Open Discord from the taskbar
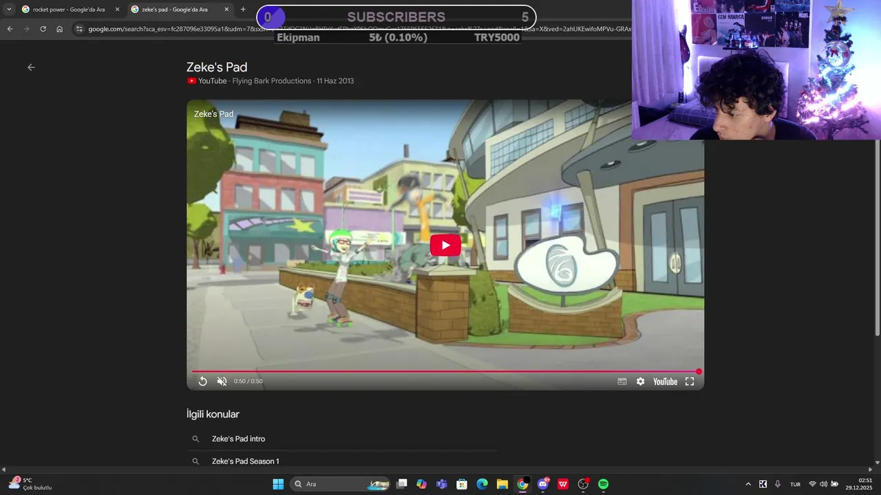881x495 pixels. pos(543,484)
